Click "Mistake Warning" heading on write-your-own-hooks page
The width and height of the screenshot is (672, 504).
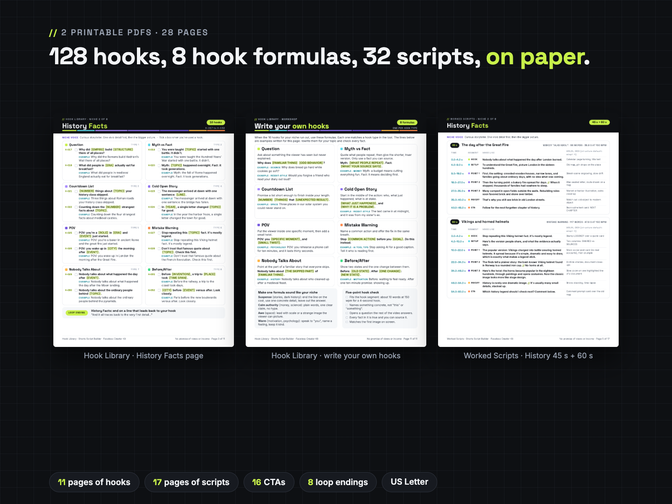click(361, 225)
